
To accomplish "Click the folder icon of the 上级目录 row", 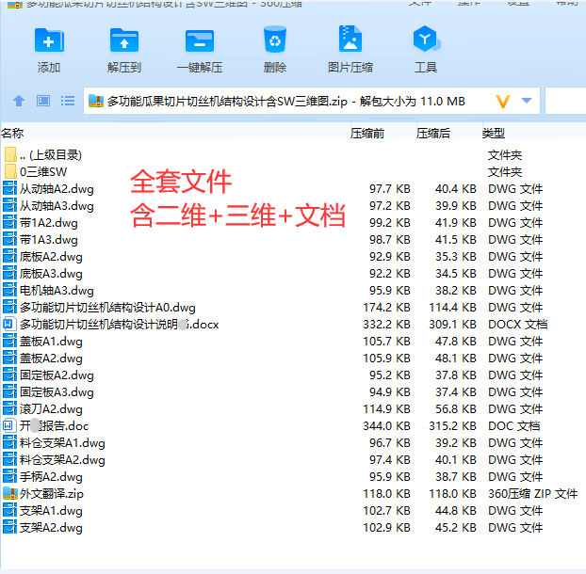I will point(10,154).
